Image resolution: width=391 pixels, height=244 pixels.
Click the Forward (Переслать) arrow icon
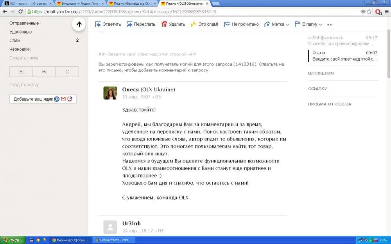129,24
